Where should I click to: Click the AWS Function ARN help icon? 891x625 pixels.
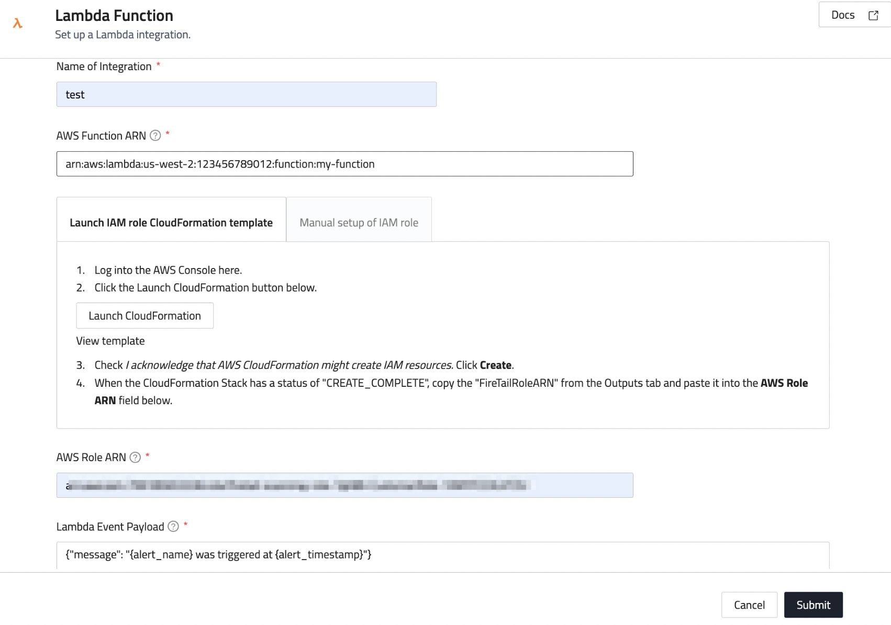click(x=155, y=136)
